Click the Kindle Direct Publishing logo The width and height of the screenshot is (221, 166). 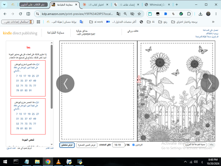20,33
